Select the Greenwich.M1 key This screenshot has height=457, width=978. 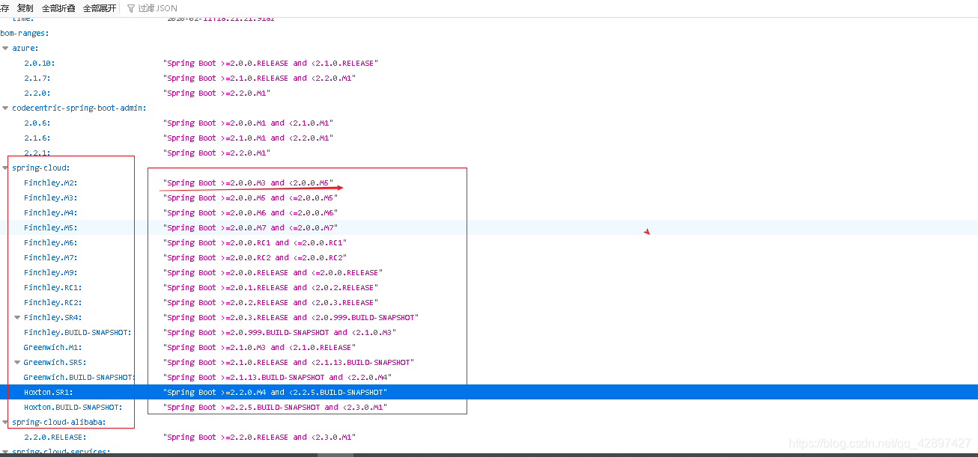coord(53,347)
